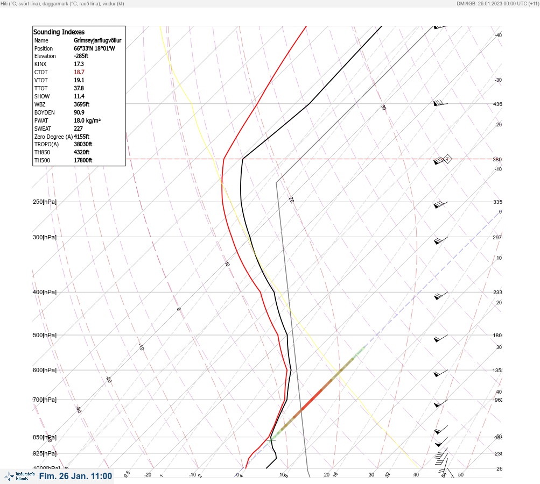
Task: Click the 'Sounding Indexes' panel title
Action: (x=59, y=32)
